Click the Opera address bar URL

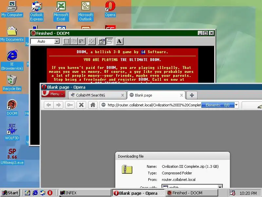pyautogui.click(x=154, y=105)
